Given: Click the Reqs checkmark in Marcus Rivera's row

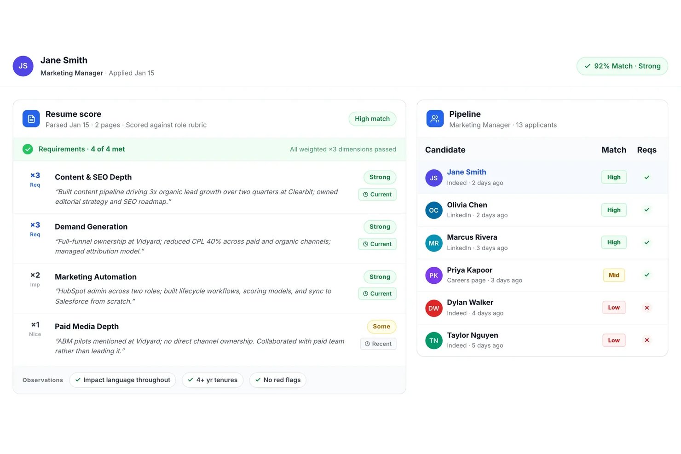Looking at the screenshot, I should pyautogui.click(x=646, y=242).
